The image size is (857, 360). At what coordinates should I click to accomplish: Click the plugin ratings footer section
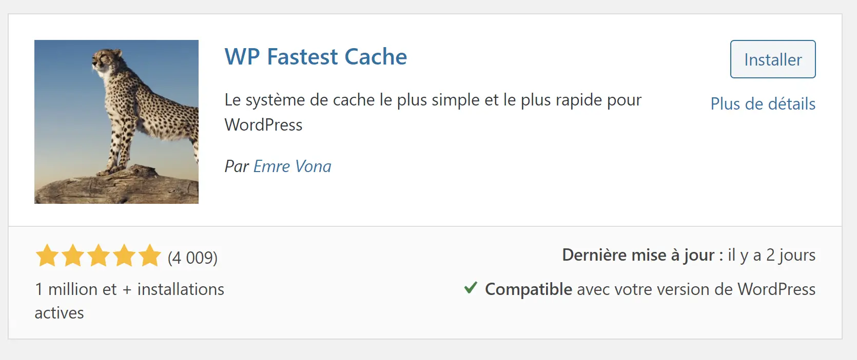[428, 282]
